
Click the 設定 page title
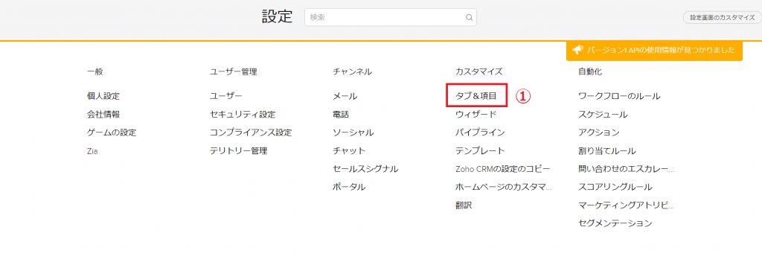pyautogui.click(x=277, y=16)
